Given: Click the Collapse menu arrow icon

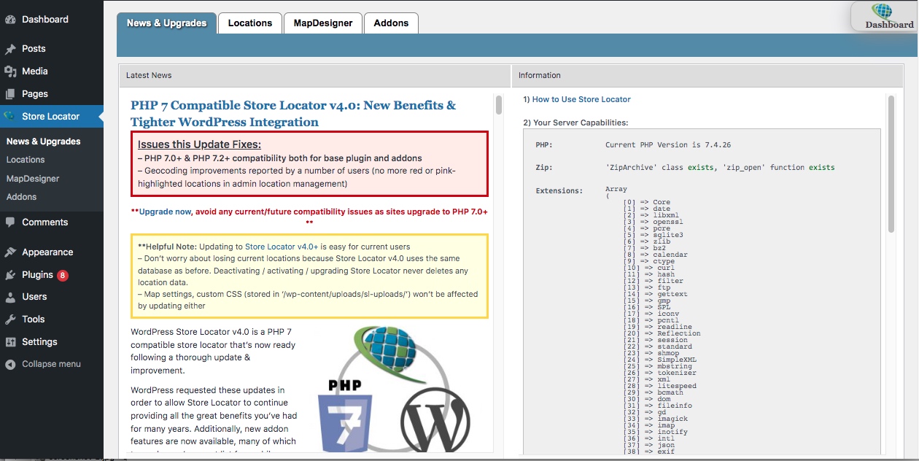Looking at the screenshot, I should click(x=10, y=364).
